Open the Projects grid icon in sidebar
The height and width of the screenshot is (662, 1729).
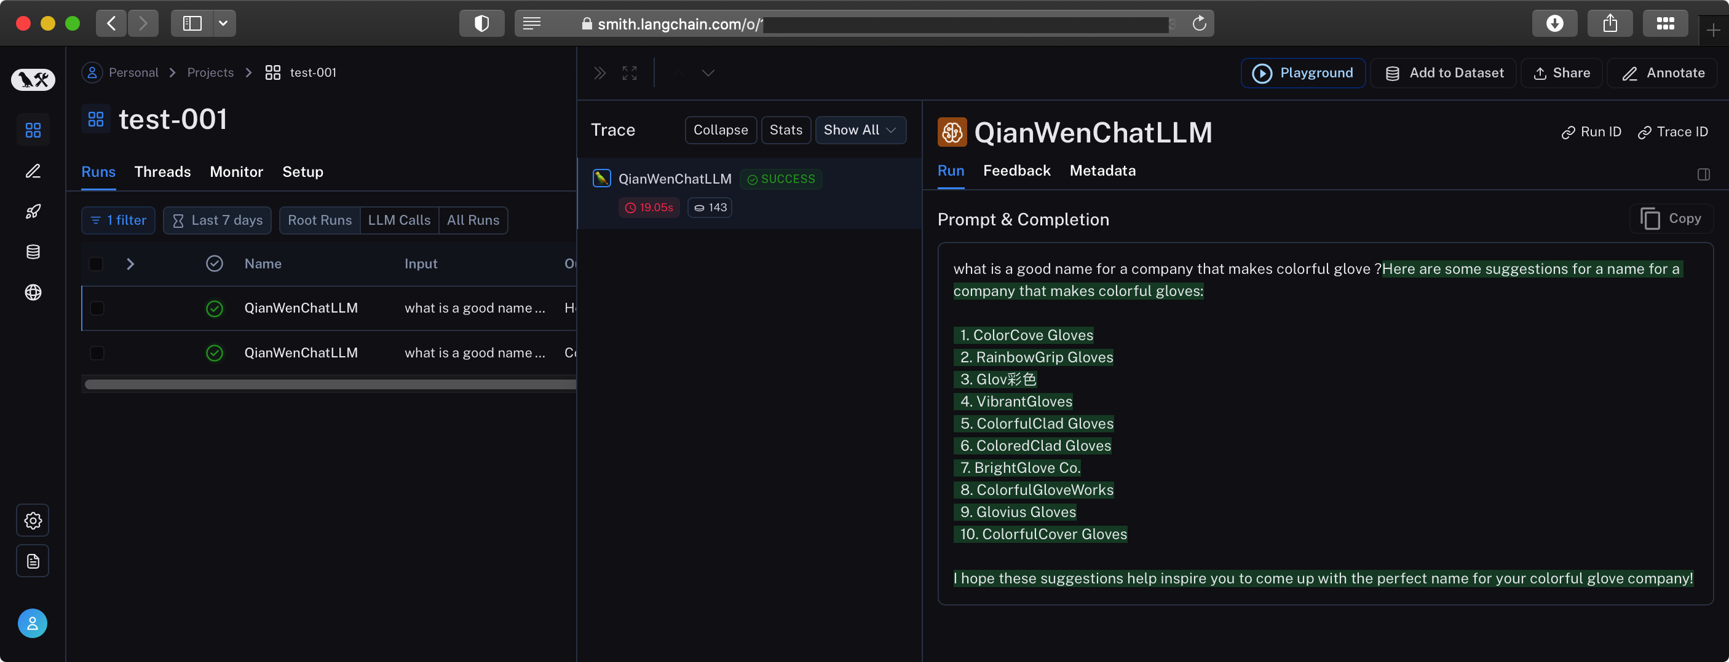pos(33,130)
